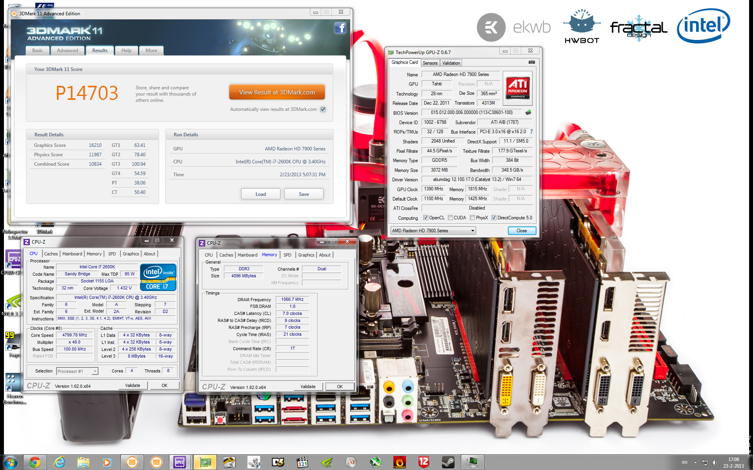This screenshot has width=753, height=470.
Task: Click the Physics Score 11987 value
Action: click(x=95, y=155)
